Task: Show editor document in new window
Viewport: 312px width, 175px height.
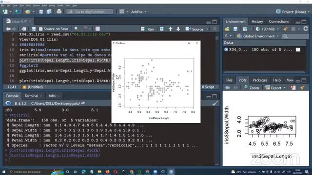Action: 24,29
